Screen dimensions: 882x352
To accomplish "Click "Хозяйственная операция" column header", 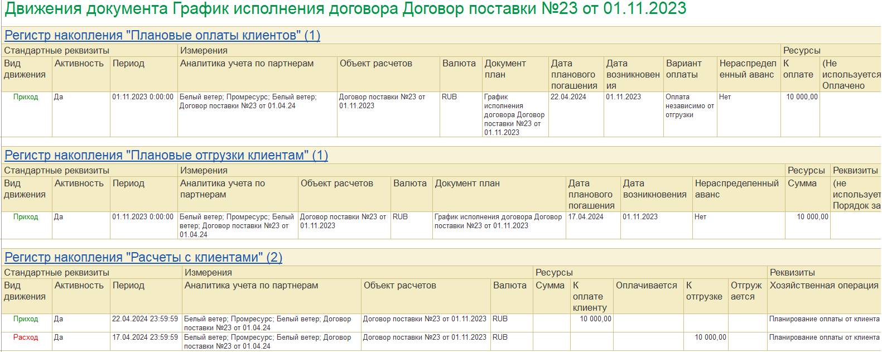I will pos(824,297).
